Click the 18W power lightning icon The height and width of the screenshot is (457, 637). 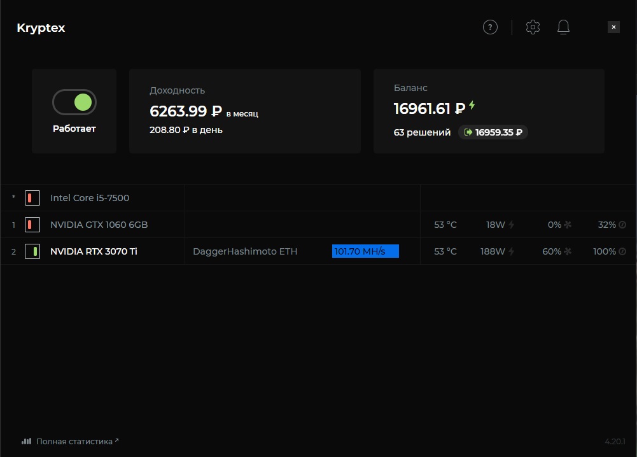[511, 225]
